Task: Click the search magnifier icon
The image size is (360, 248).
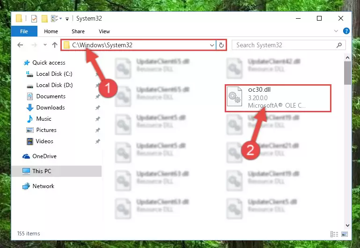Action: pos(339,45)
